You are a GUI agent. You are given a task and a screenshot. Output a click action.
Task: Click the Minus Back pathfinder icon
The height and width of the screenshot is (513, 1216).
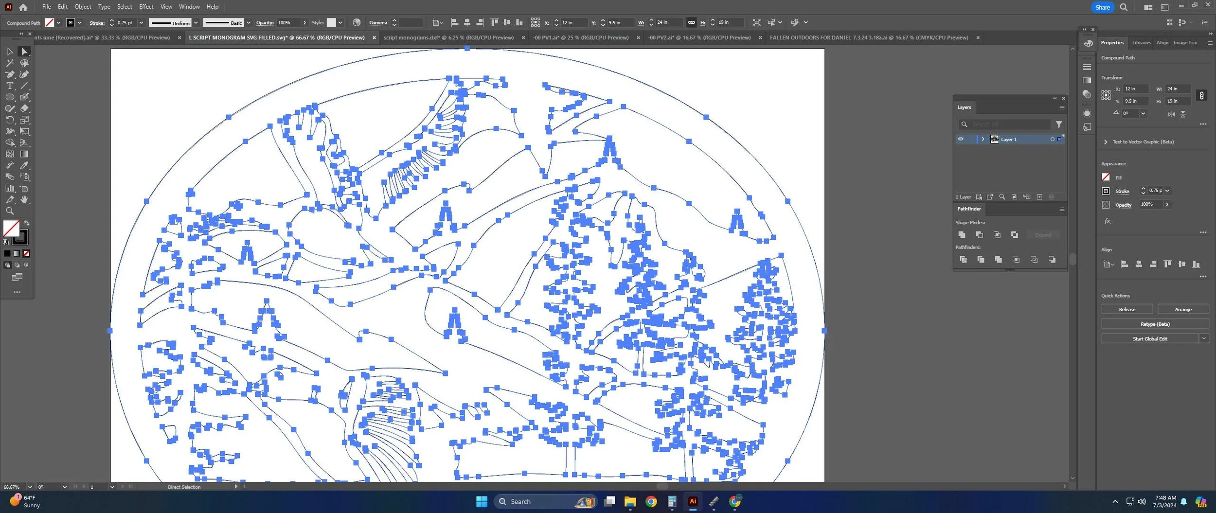[1052, 260]
